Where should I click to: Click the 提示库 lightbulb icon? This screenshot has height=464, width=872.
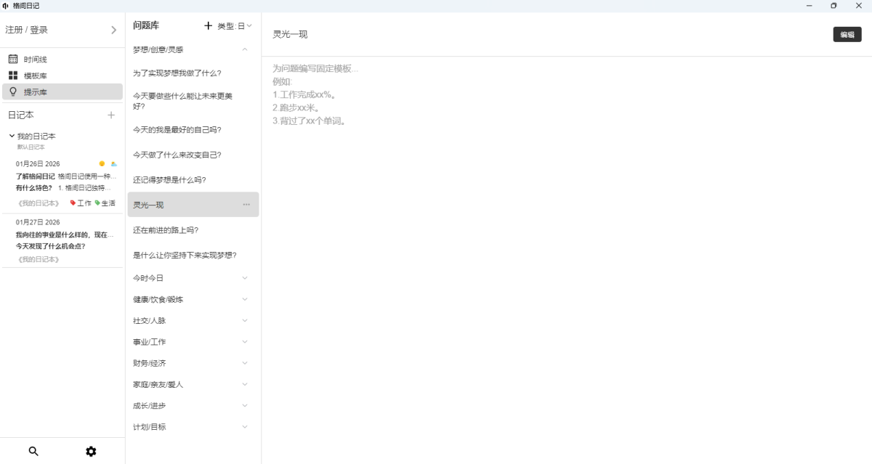(x=13, y=91)
